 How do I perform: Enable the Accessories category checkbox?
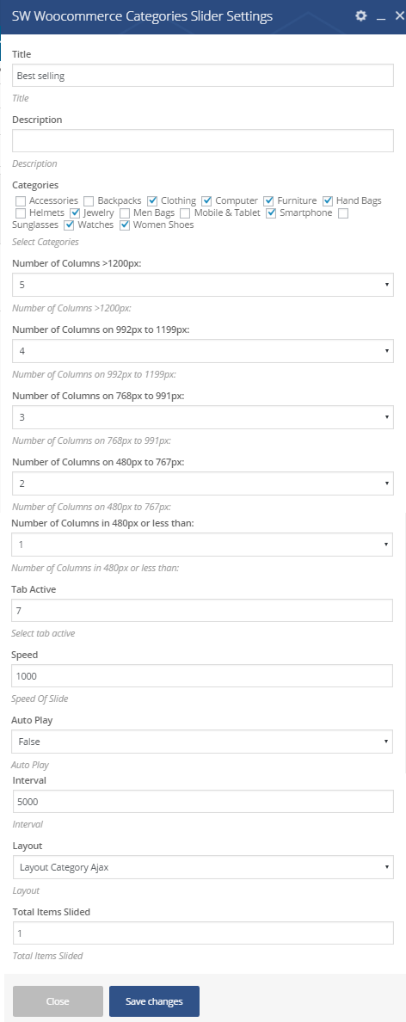(21, 200)
